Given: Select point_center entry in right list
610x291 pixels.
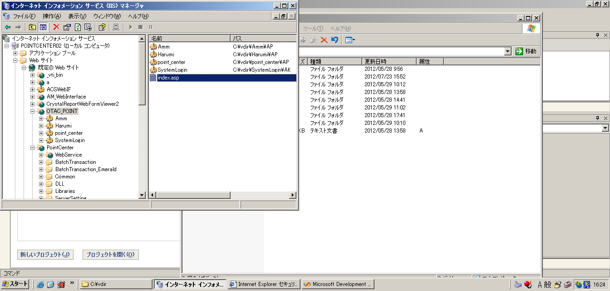Looking at the screenshot, I should tap(171, 62).
